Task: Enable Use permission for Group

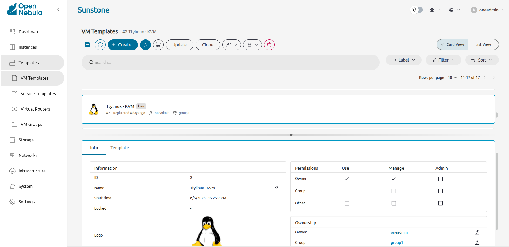Action: (347, 191)
